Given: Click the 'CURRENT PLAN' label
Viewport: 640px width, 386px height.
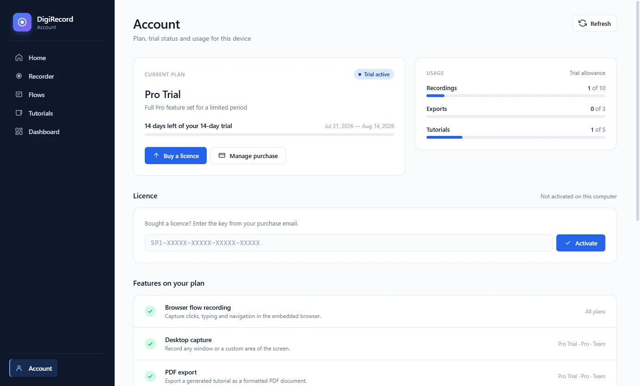Looking at the screenshot, I should pos(165,74).
